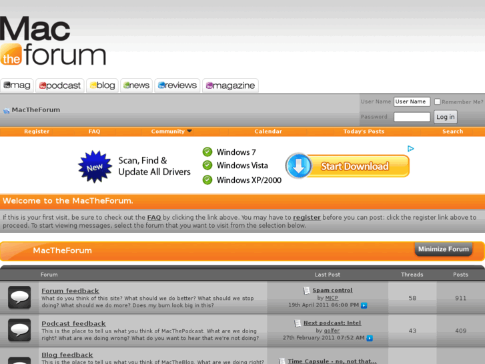Click the Windows XP/2000 green checkmark

[x=207, y=180]
